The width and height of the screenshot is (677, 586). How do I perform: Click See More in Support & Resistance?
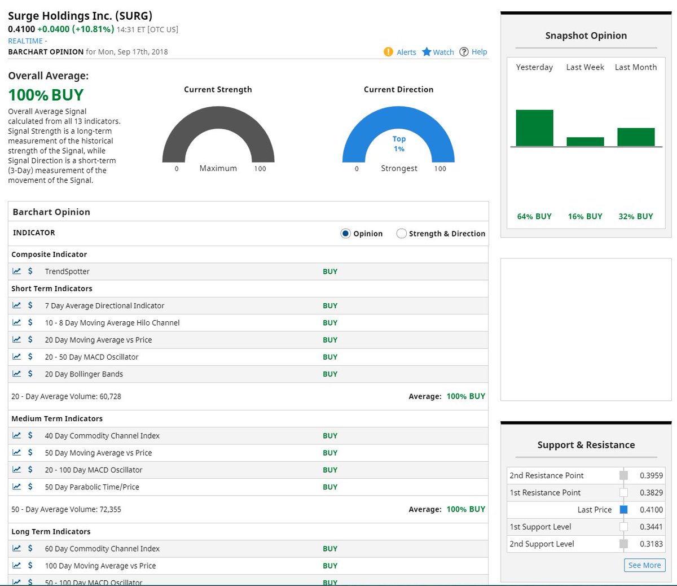tap(644, 565)
